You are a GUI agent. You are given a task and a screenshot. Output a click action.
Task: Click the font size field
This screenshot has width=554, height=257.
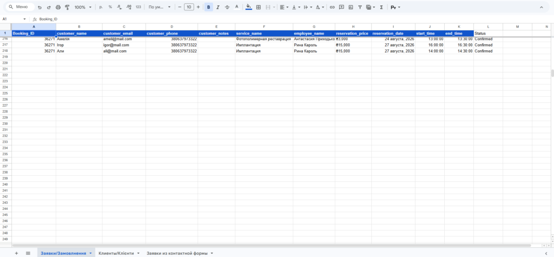coord(189,7)
